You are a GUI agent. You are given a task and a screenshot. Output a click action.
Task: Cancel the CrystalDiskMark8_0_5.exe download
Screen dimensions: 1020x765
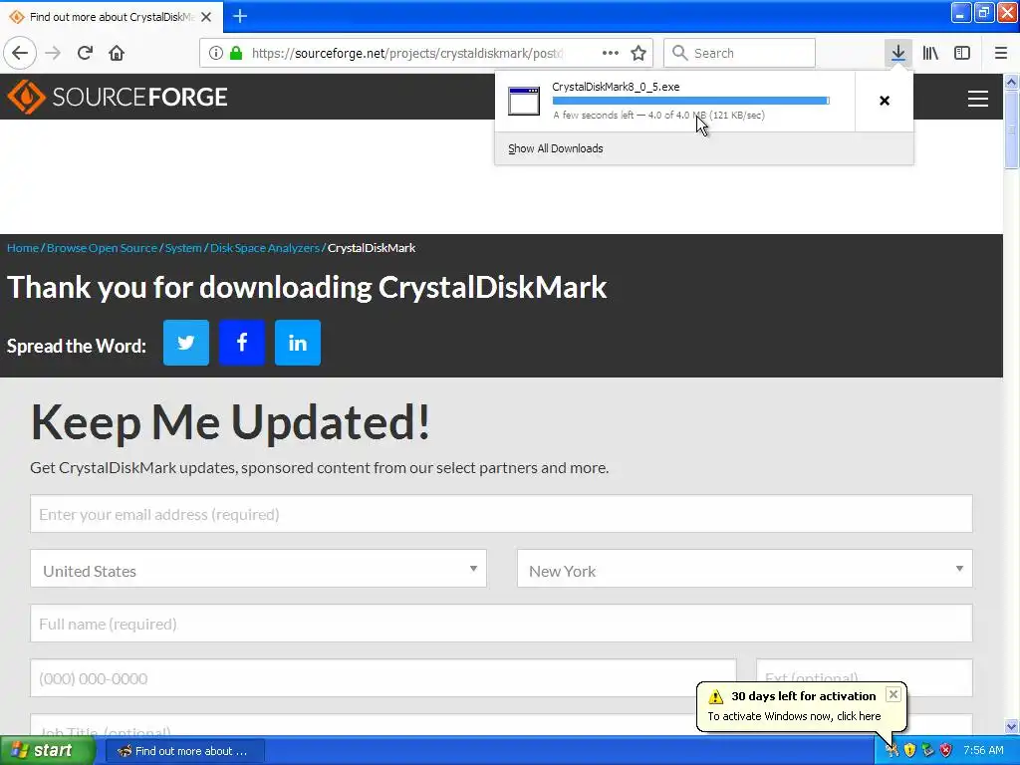[885, 101]
